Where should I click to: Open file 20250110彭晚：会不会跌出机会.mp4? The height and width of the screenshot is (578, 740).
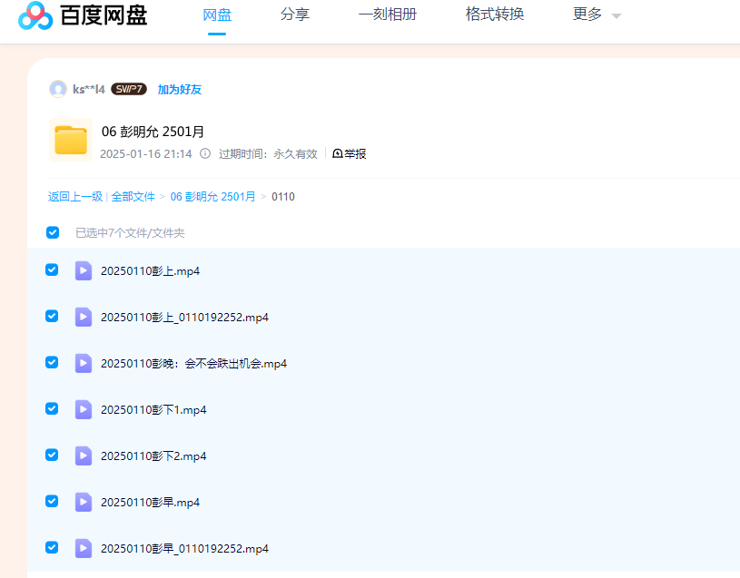coord(193,364)
